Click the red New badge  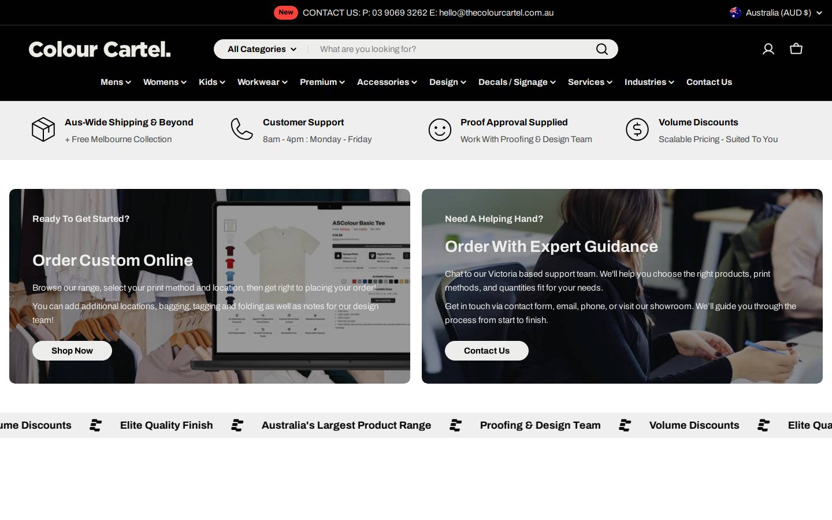[x=286, y=13]
